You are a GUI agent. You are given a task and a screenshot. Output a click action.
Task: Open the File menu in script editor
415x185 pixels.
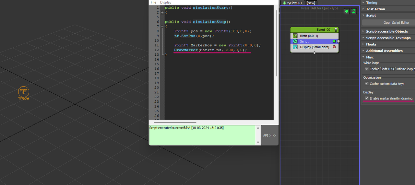point(153,2)
